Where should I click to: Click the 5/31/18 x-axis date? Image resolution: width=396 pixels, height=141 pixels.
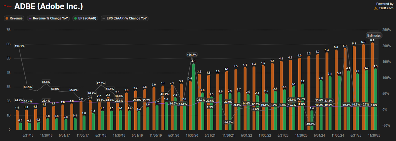pyautogui.click(x=100, y=135)
